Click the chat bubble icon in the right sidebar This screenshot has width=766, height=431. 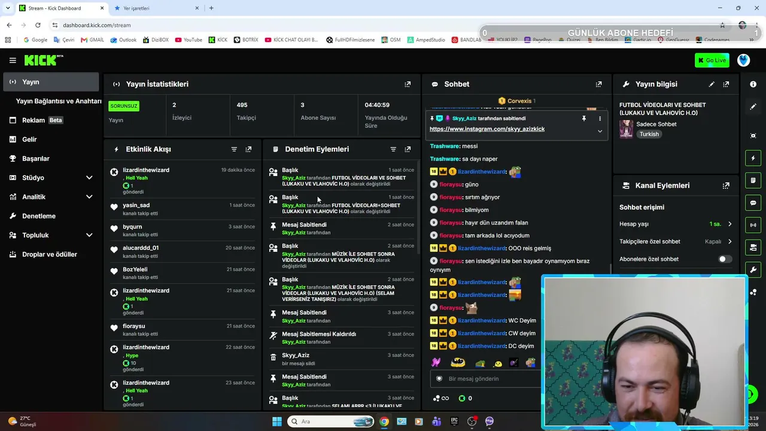(753, 202)
